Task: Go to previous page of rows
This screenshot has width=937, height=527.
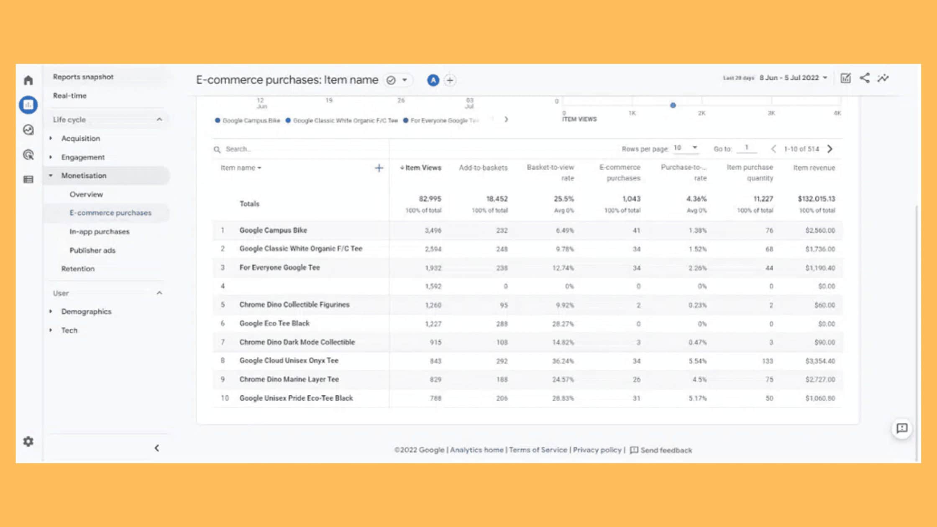Action: pos(773,149)
